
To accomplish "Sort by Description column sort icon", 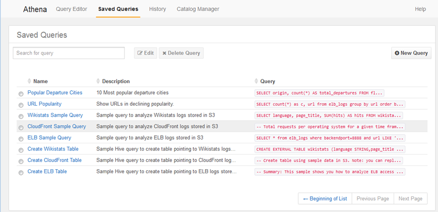I will 98,81.
